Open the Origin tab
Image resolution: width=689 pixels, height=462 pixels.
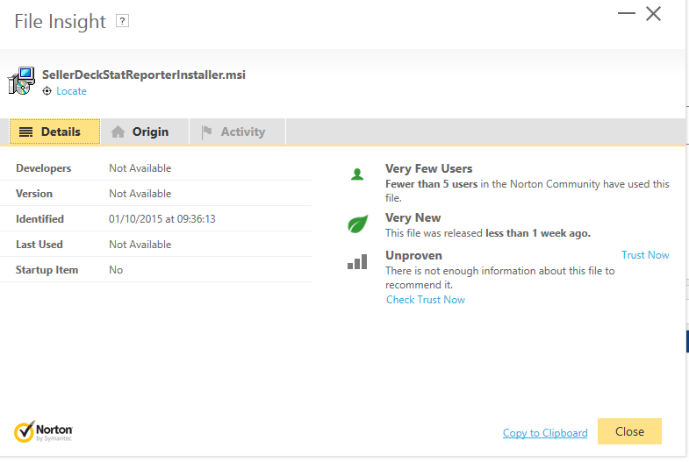(x=140, y=132)
